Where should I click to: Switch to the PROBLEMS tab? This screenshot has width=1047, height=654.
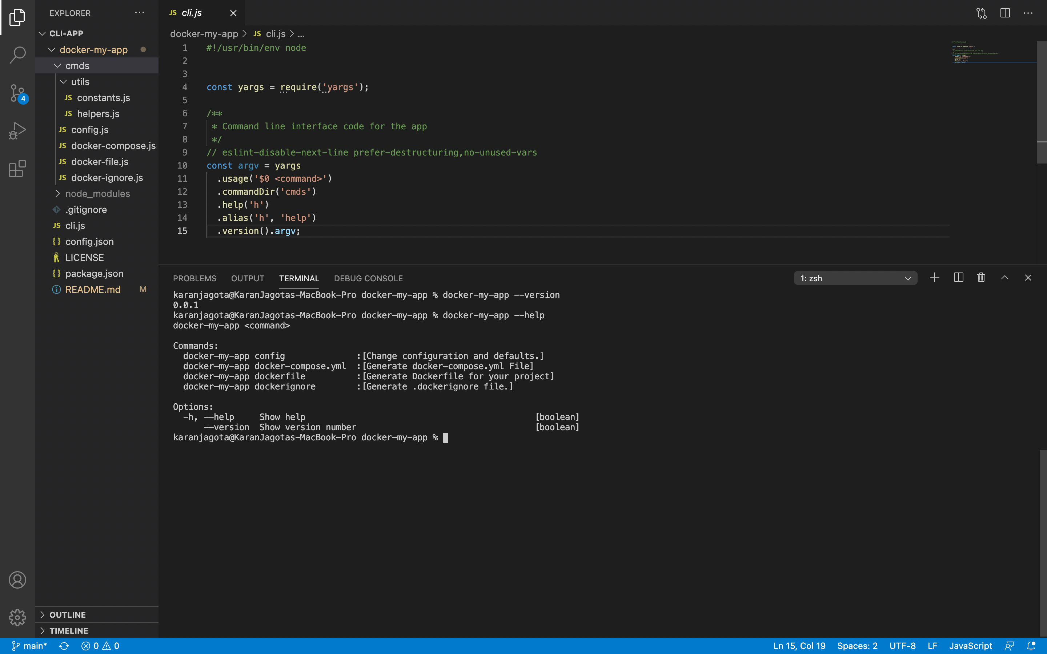(194, 278)
